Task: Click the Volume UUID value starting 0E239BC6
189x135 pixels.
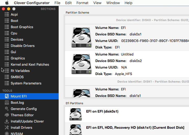Action: pyautogui.click(x=155, y=41)
